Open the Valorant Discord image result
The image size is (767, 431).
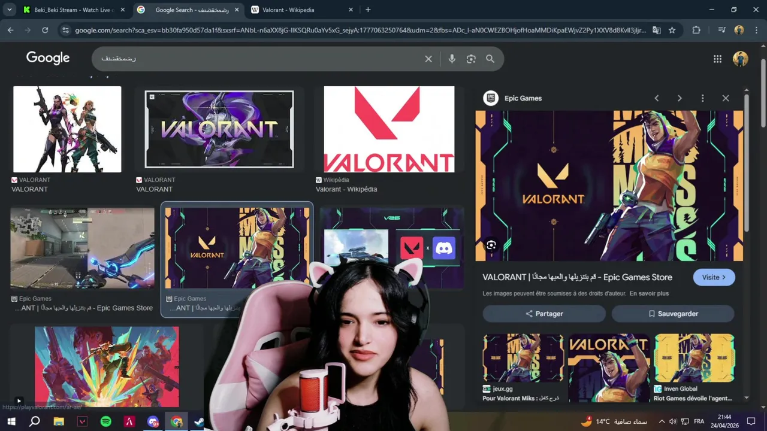click(x=392, y=239)
